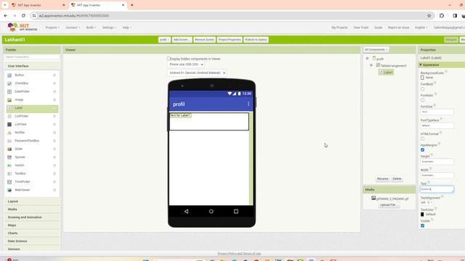This screenshot has height=261, width=465.
Task: Open the profil screen selector dropdown
Action: point(164,40)
